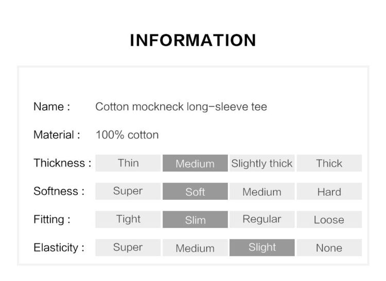The height and width of the screenshot is (281, 386).
Task: Select the Soft softness option
Action: point(195,191)
